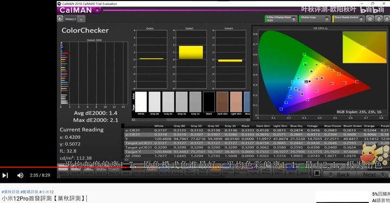Click the swatch strip horizontal scrollbar
Screen dimensions: 390x203
coord(191,120)
